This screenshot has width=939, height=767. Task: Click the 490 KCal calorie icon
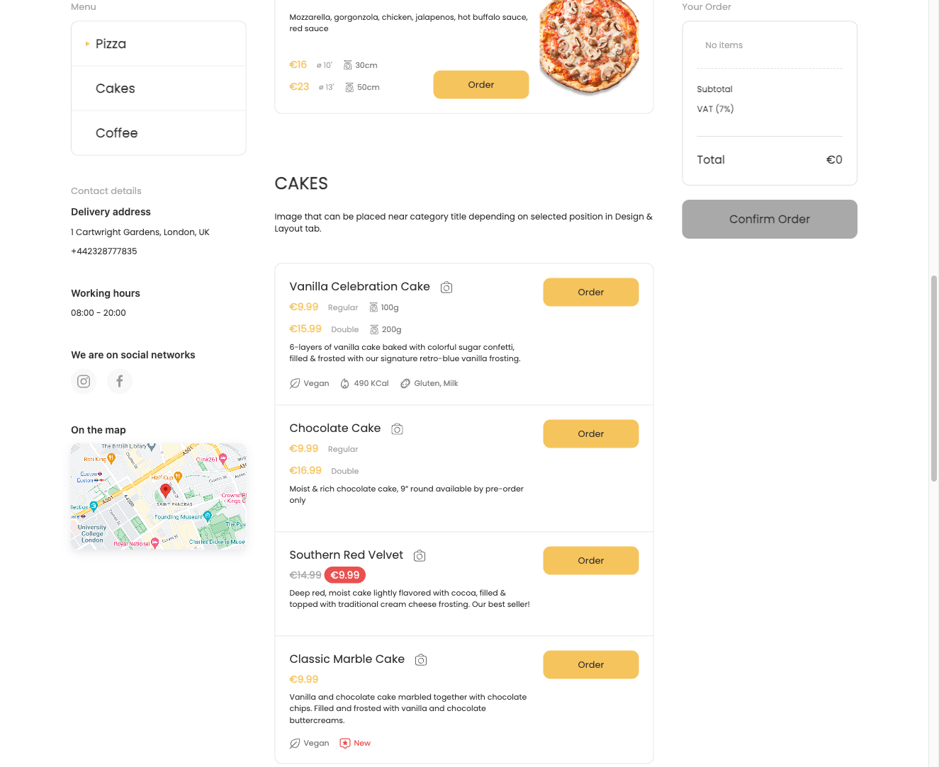(x=343, y=382)
